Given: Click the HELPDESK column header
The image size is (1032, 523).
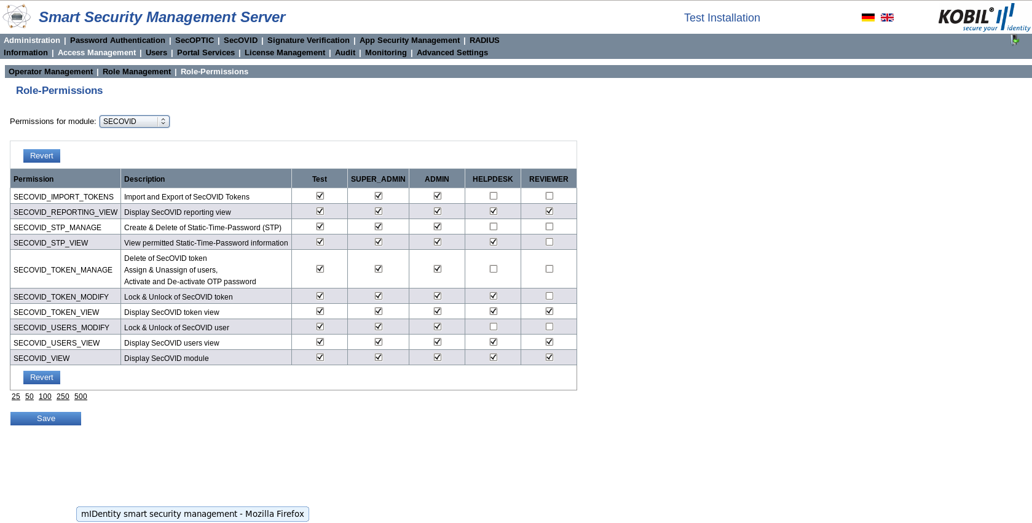Looking at the screenshot, I should click(493, 179).
